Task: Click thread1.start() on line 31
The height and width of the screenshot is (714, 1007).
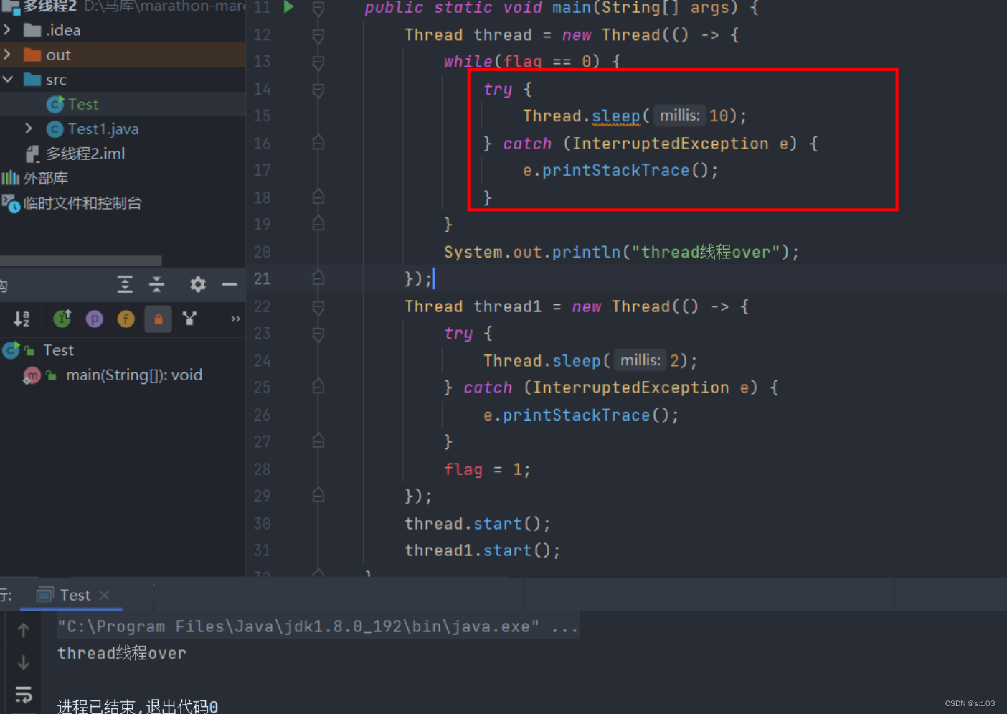Action: (x=483, y=550)
